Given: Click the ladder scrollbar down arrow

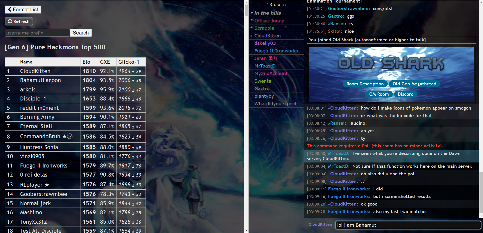Looking at the screenshot, I should [x=246, y=231].
